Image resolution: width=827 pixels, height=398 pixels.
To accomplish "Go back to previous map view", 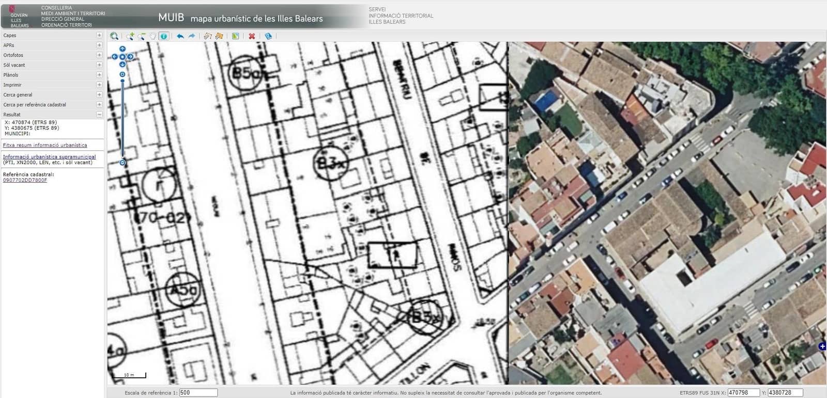I will click(x=180, y=36).
